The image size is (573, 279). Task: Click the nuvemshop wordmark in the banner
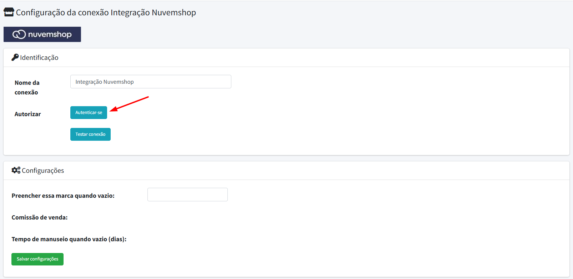click(x=50, y=34)
